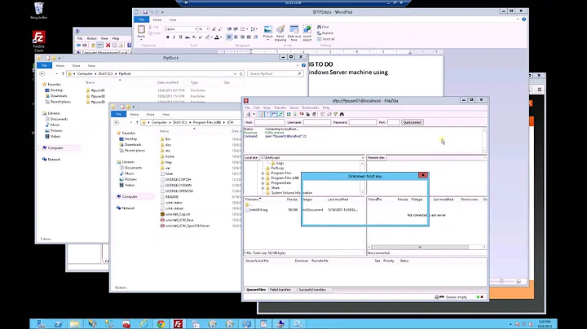Switch to the Failed transfers tab

click(280, 290)
